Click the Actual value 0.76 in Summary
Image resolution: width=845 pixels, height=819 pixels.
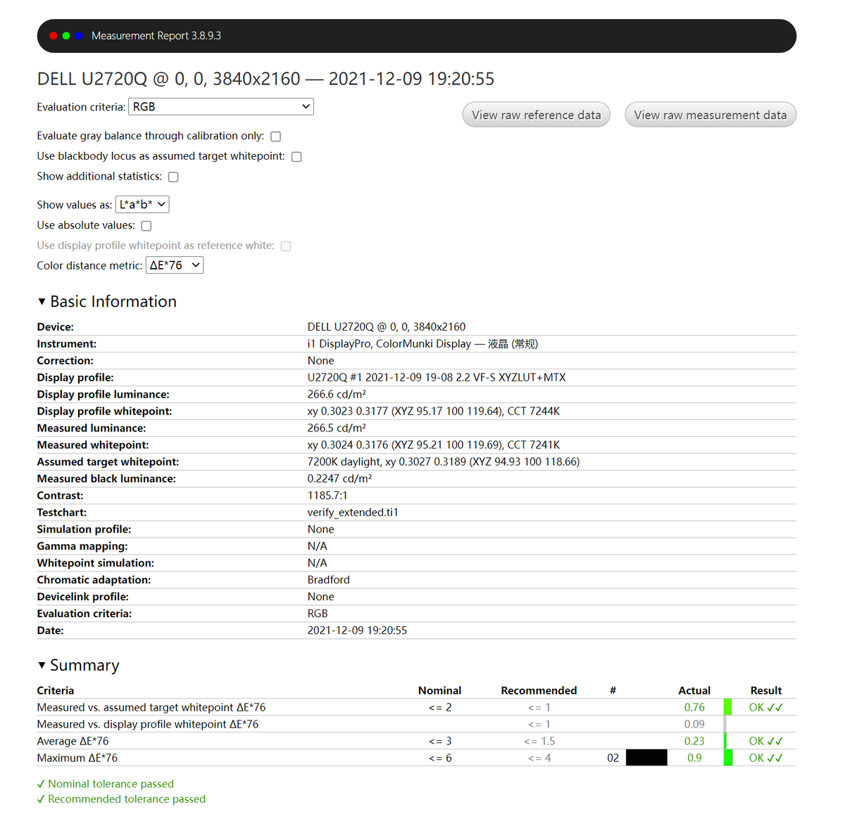694,707
